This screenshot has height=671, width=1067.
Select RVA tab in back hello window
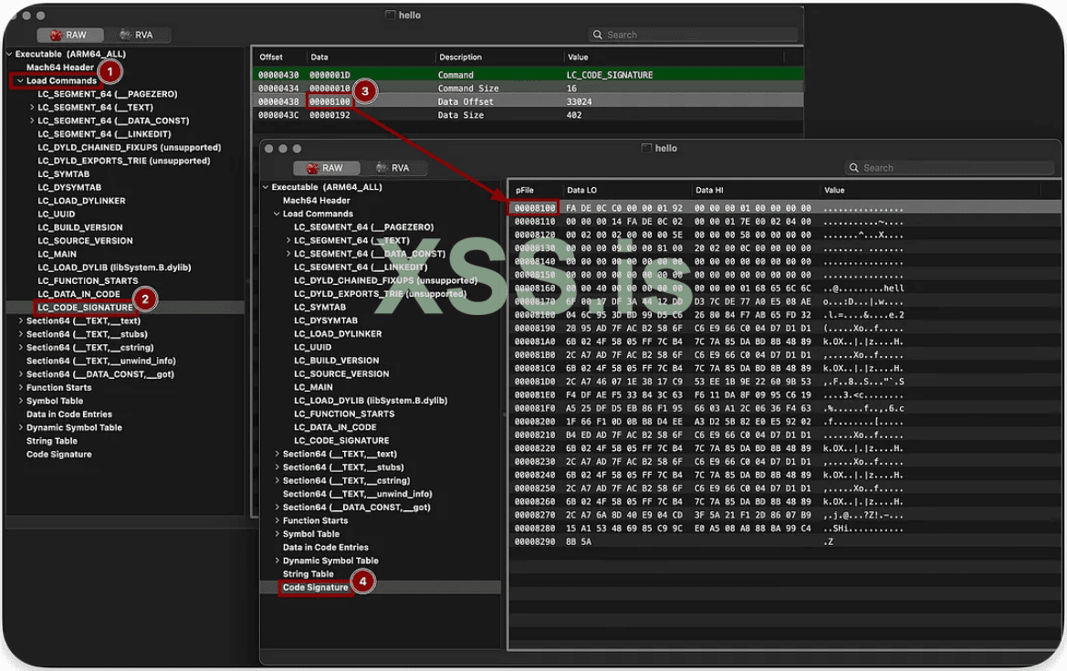(137, 35)
